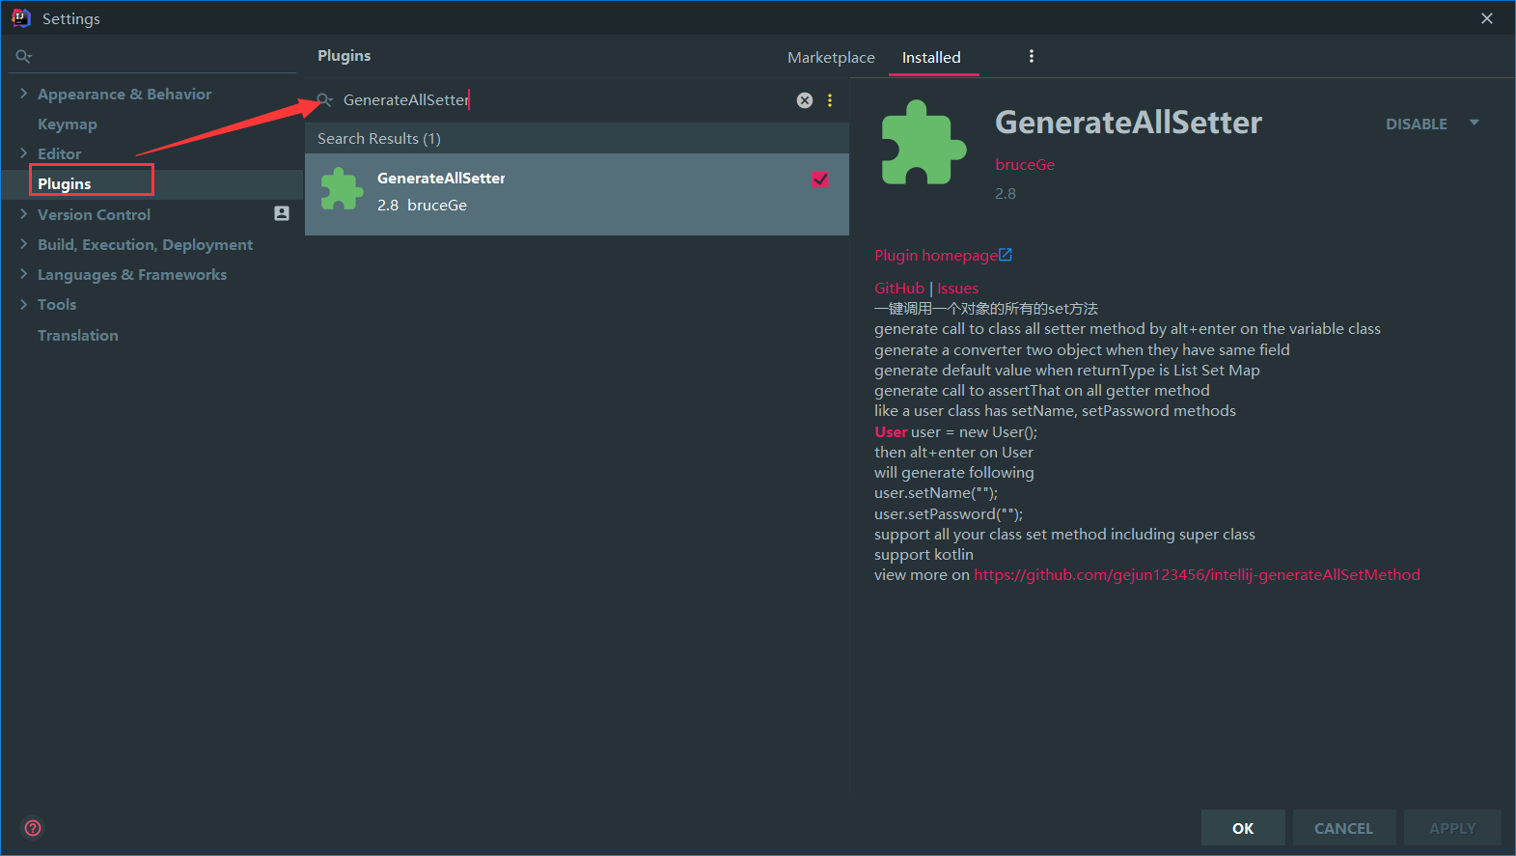Click the Plugins page heading
Image resolution: width=1516 pixels, height=856 pixels.
coord(345,55)
